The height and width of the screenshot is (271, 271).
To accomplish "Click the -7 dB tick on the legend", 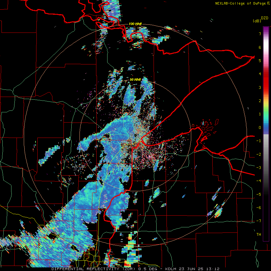I will [x=259, y=221].
